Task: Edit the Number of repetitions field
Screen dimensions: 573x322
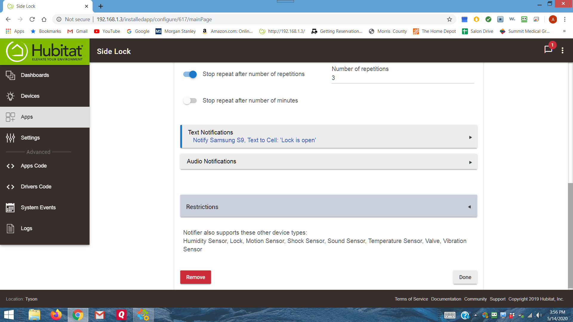Action: pyautogui.click(x=403, y=78)
